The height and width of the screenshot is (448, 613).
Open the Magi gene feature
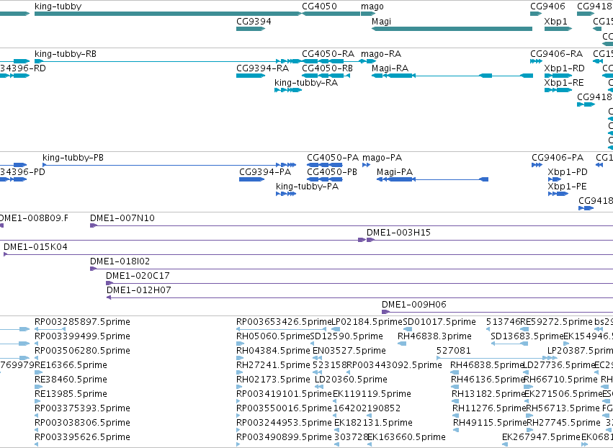pyautogui.click(x=452, y=29)
